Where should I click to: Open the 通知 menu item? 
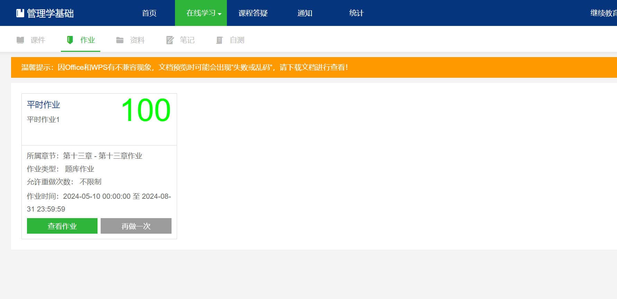[305, 13]
